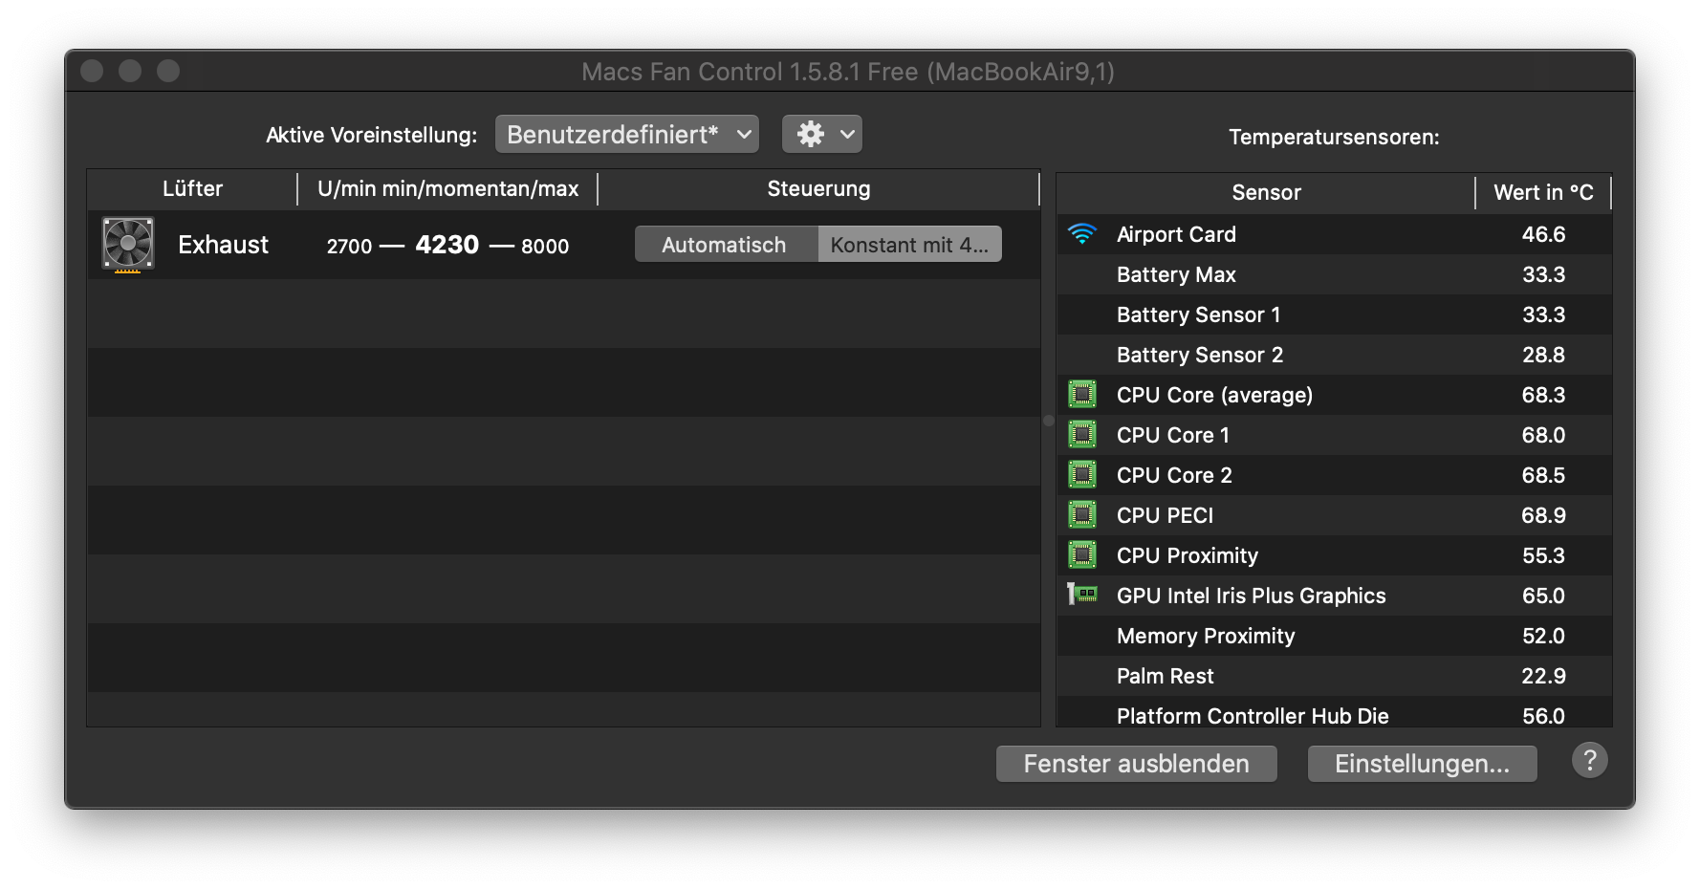Sort by Wert in °C column header
This screenshot has width=1700, height=889.
(1543, 193)
